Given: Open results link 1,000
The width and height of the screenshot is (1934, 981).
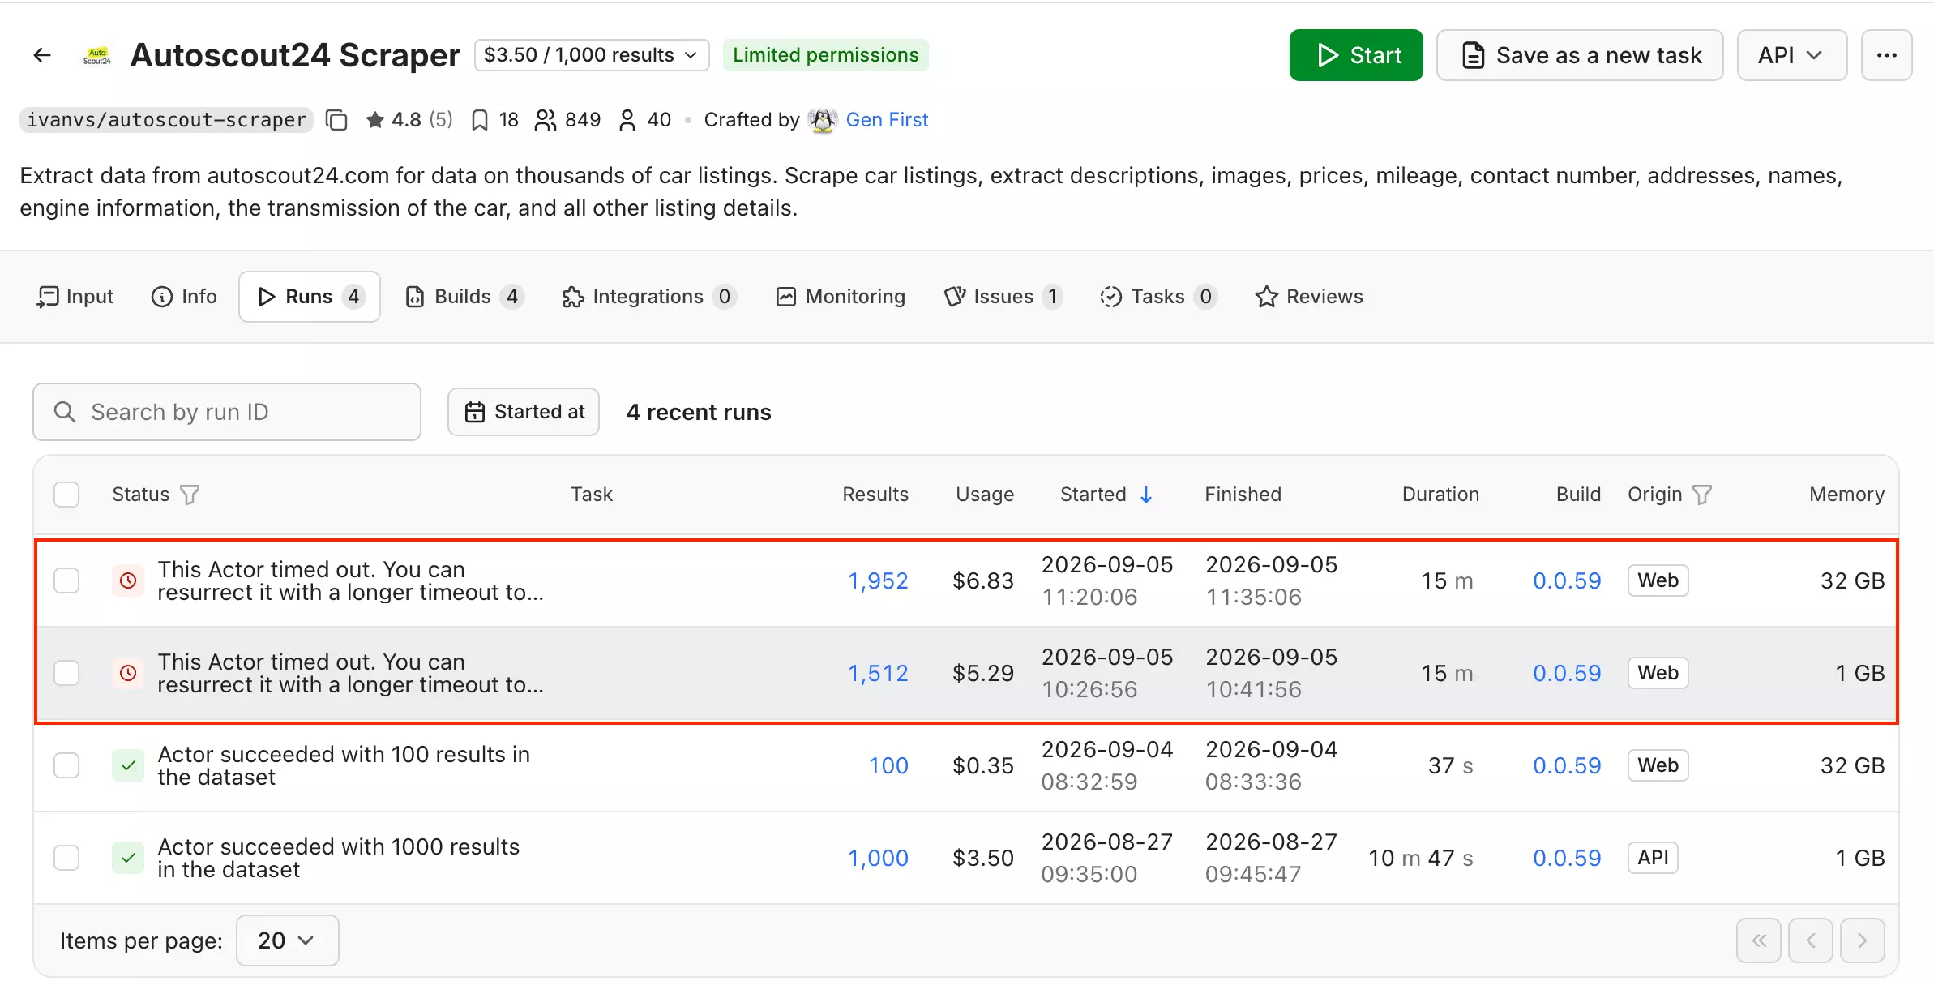Looking at the screenshot, I should click(x=878, y=858).
